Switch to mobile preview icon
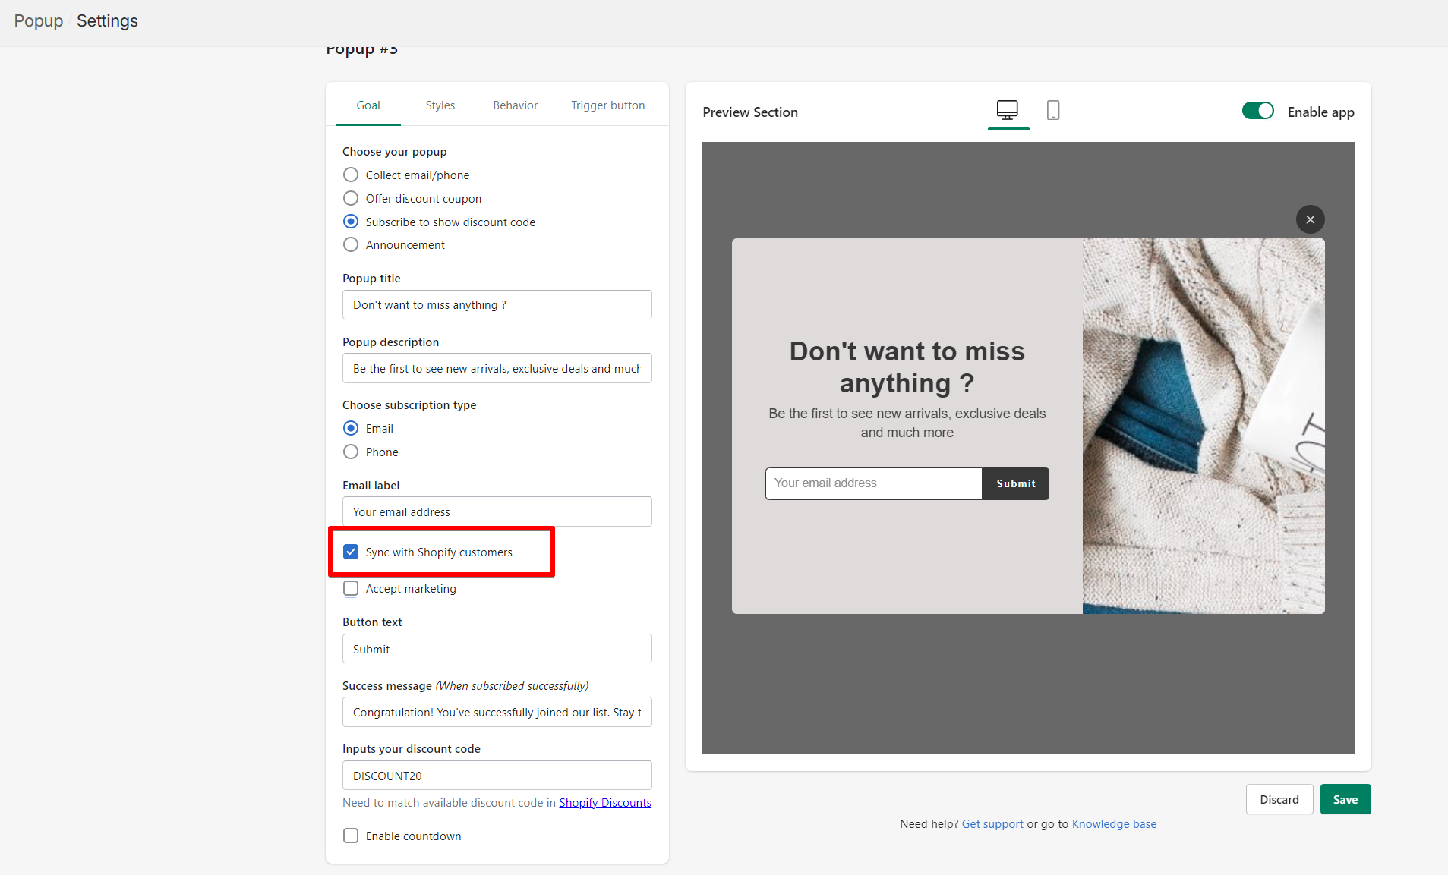 [1053, 111]
